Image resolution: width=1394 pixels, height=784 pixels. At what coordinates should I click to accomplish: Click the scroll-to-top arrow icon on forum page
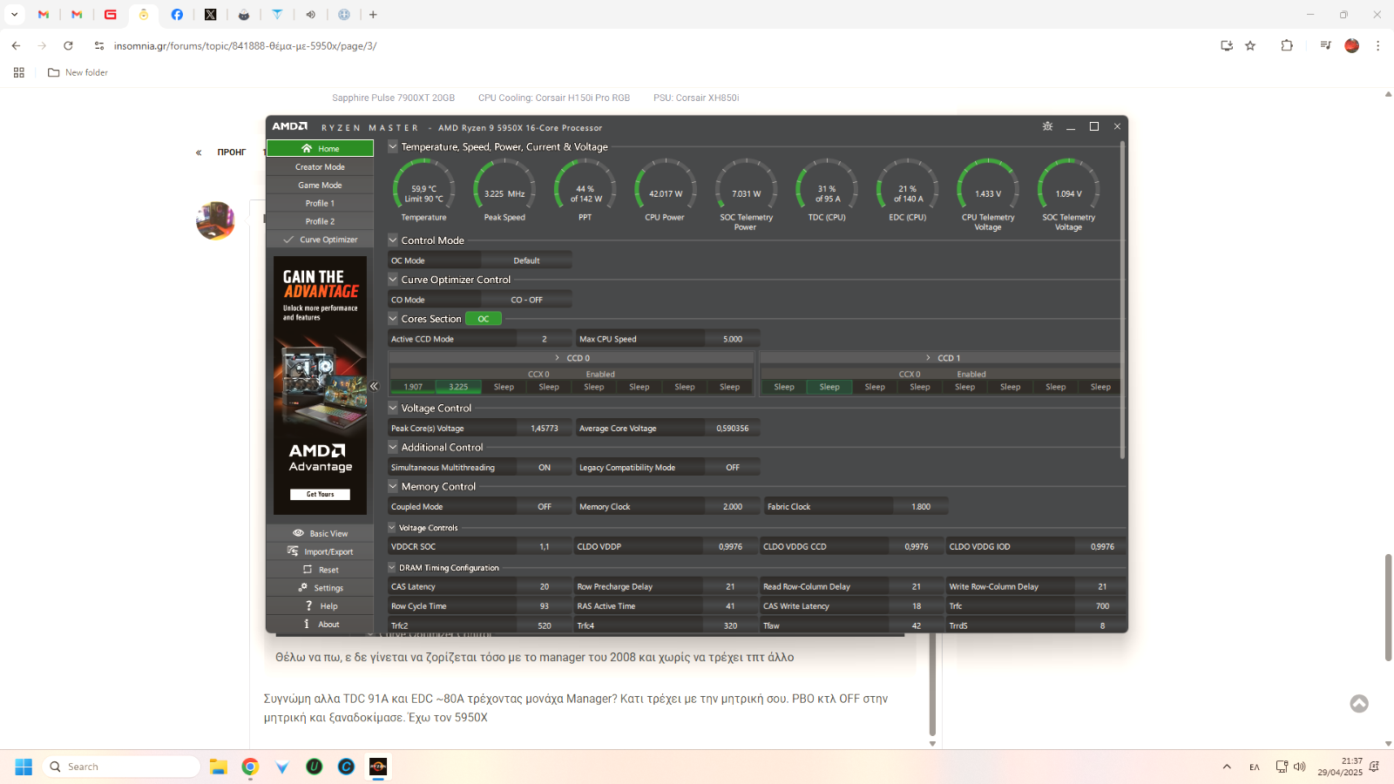(1359, 703)
